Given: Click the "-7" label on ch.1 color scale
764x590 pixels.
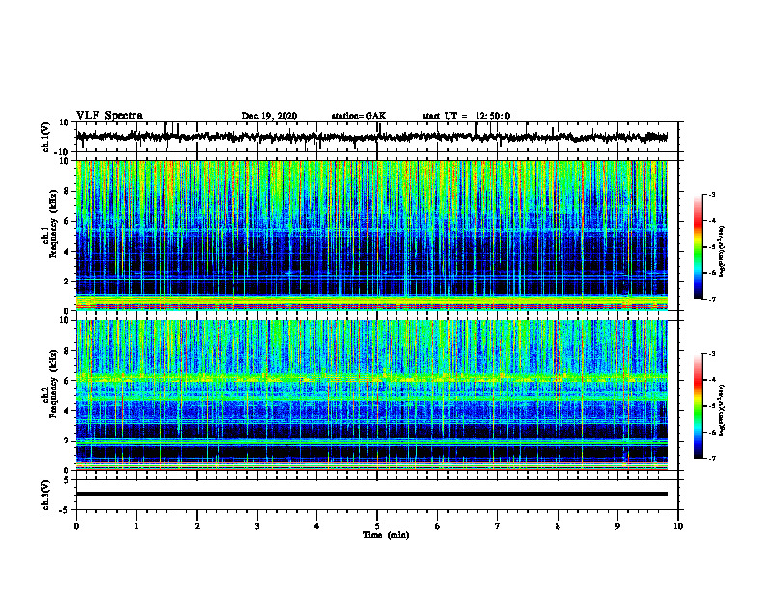Looking at the screenshot, I should (x=711, y=299).
